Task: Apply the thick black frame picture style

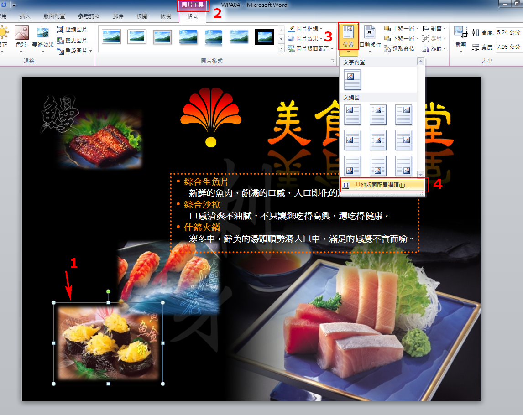Action: point(265,36)
